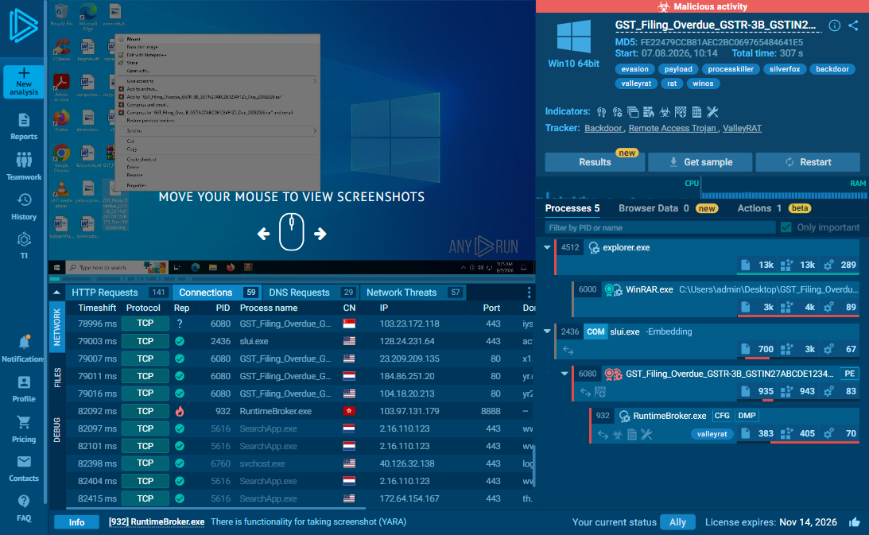Click the silverfox tag
Screen dimensions: 869x535
coord(784,69)
